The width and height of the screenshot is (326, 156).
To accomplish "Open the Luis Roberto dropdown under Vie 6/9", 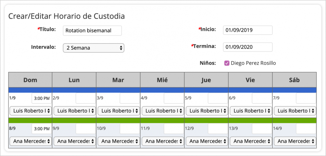I will [x=251, y=111].
